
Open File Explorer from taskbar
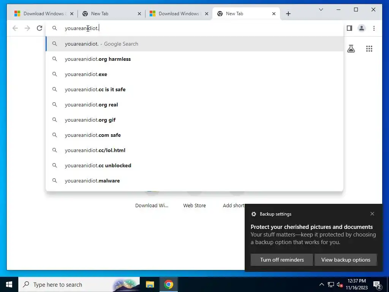pyautogui.click(x=150, y=284)
